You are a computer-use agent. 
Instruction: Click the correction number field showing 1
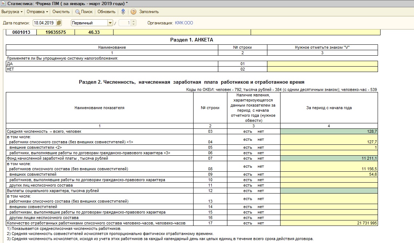tap(125, 23)
